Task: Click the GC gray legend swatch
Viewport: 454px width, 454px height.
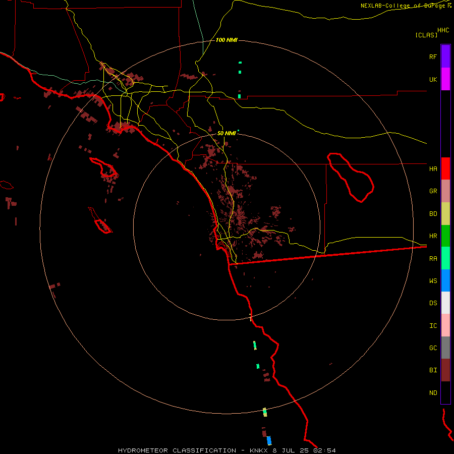Action: [445, 348]
